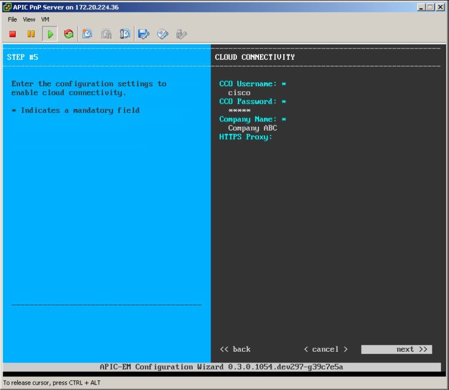Reset the virtual machine using the reset icon
449x390 pixels.
[x=69, y=34]
